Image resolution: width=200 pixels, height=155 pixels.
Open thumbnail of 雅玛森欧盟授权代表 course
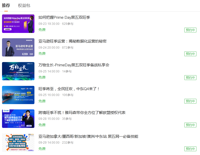tap(18, 119)
